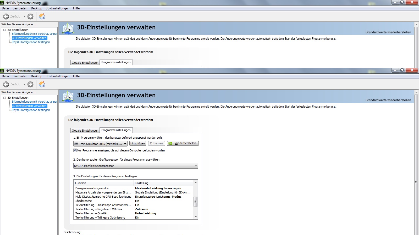The width and height of the screenshot is (419, 235).
Task: Switch to Globale Einstellungen tab in the lower window
Action: [85, 131]
